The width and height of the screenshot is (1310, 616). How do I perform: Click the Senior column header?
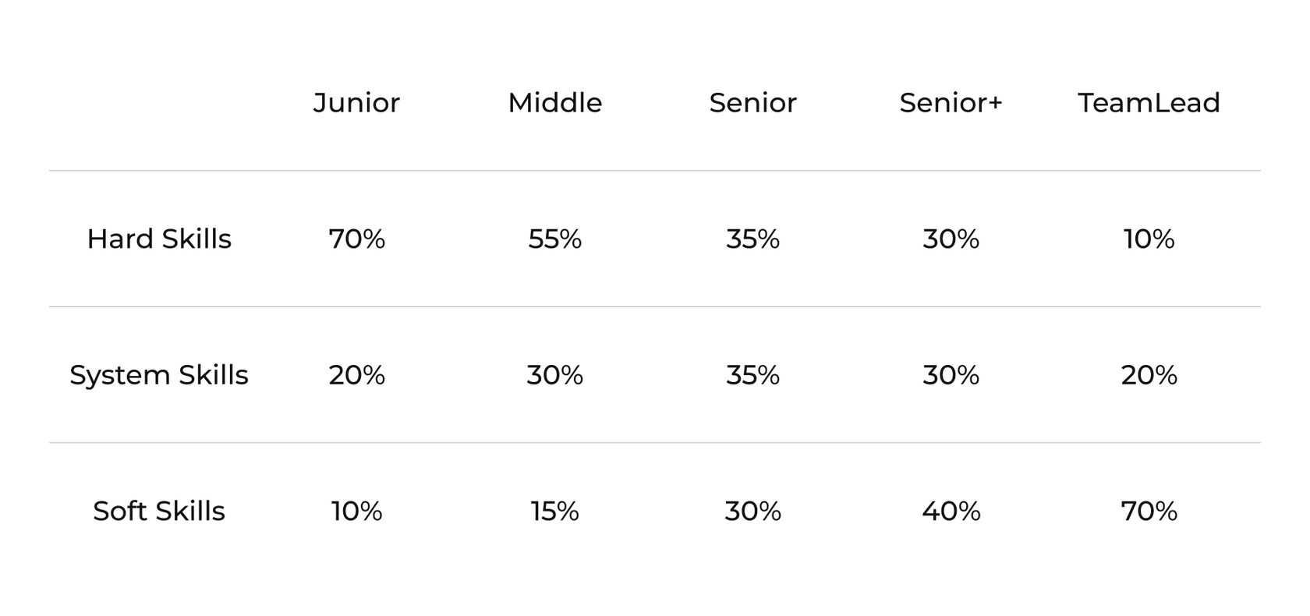(x=752, y=103)
